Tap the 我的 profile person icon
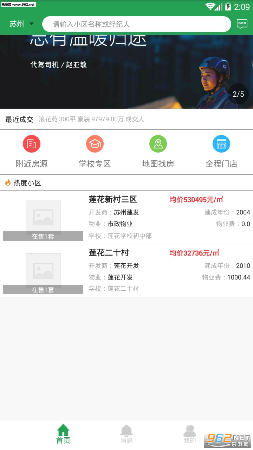This screenshot has height=450, width=253. pos(190,430)
